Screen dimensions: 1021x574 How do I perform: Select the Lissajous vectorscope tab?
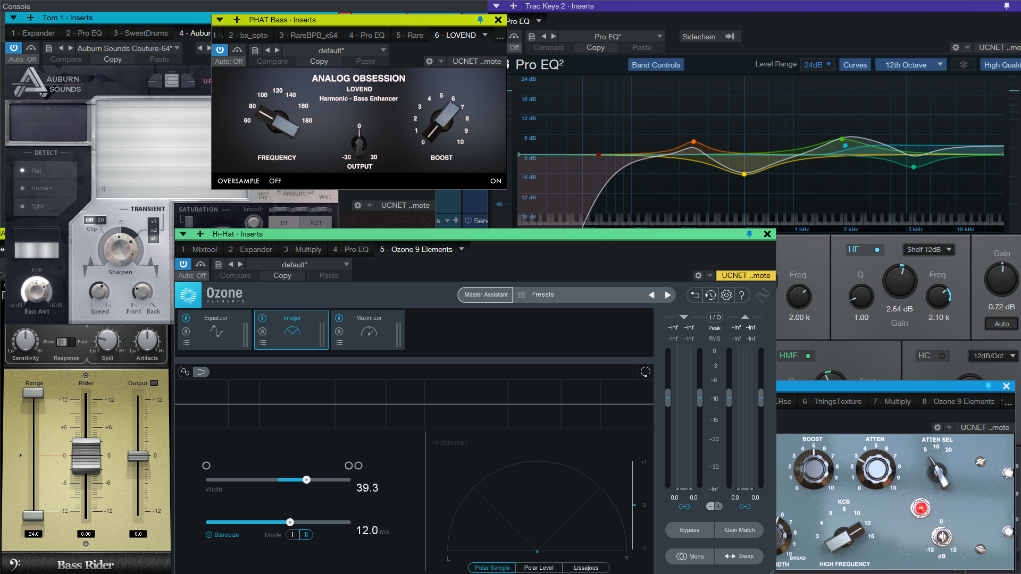click(586, 568)
